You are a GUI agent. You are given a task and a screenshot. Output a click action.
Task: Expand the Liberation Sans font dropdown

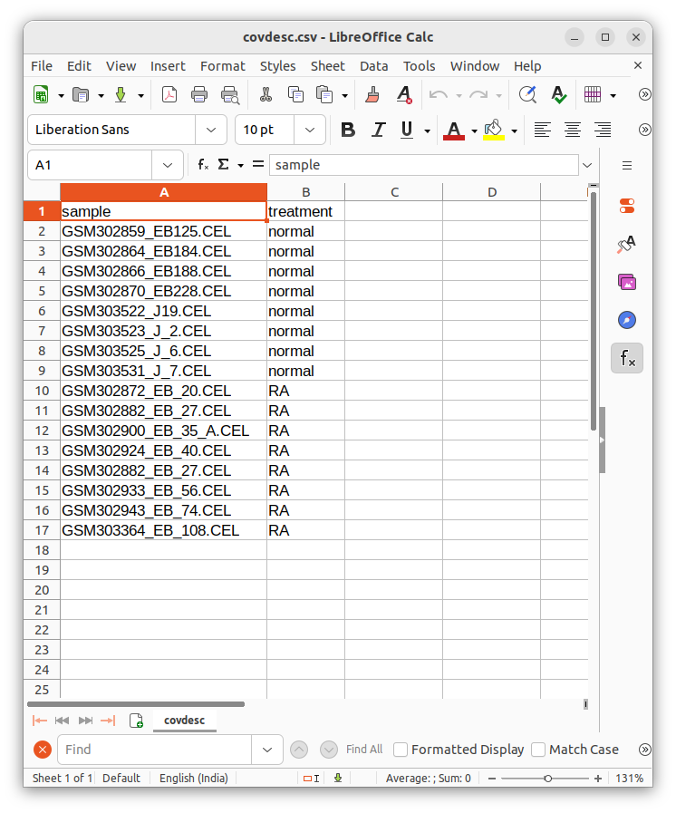pos(211,130)
